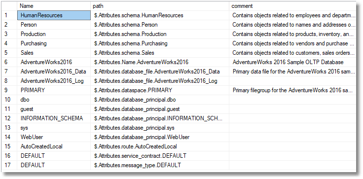Click the Sales name cell

[54, 53]
